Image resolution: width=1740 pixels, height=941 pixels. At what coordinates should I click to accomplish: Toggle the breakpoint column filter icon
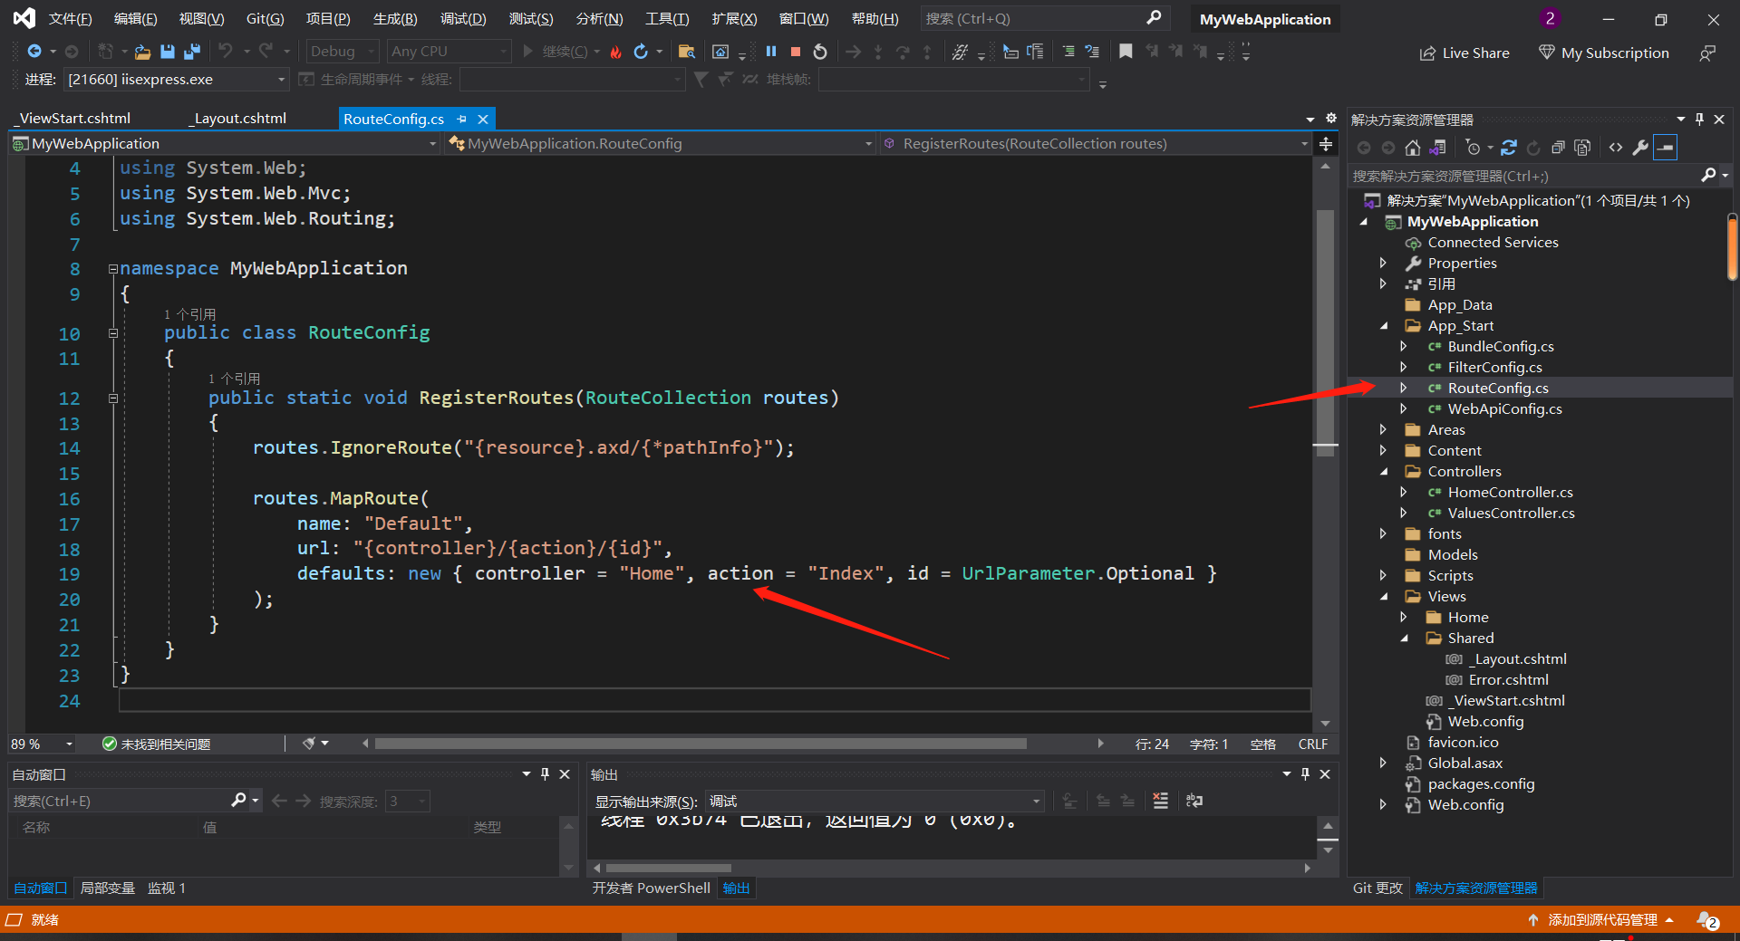tap(701, 80)
